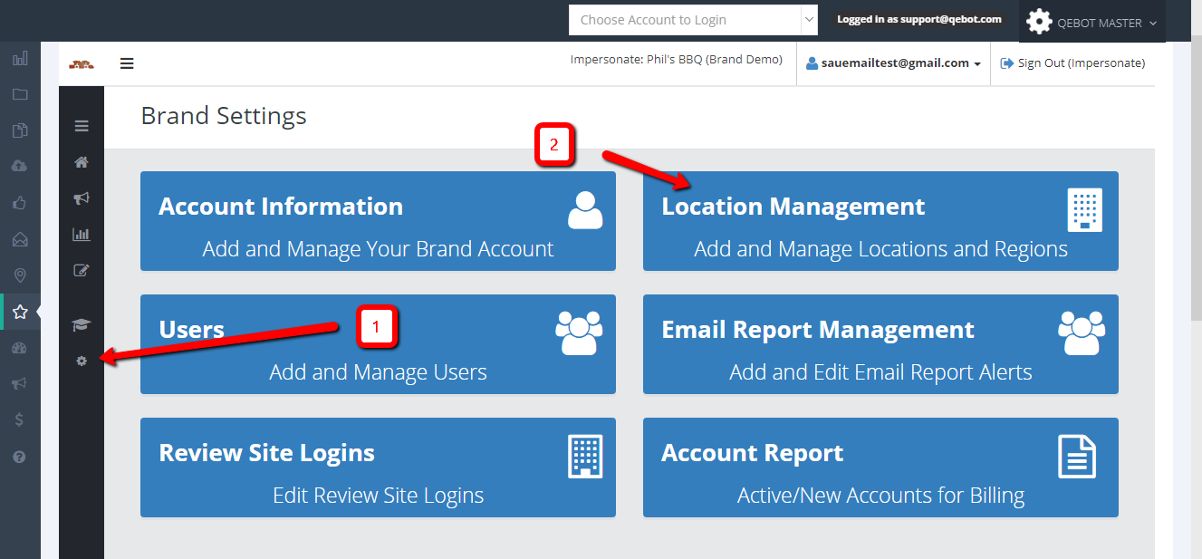Image resolution: width=1202 pixels, height=559 pixels.
Task: Open the QEBOT MASTER dropdown menu
Action: [1091, 23]
